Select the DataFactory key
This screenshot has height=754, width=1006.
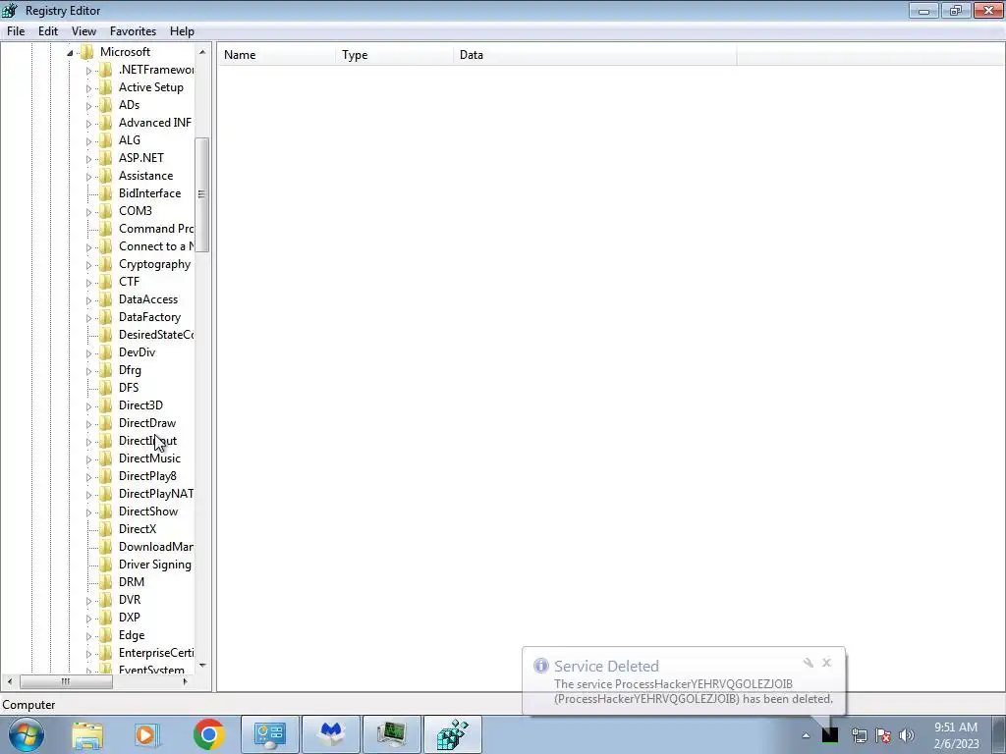coord(149,317)
